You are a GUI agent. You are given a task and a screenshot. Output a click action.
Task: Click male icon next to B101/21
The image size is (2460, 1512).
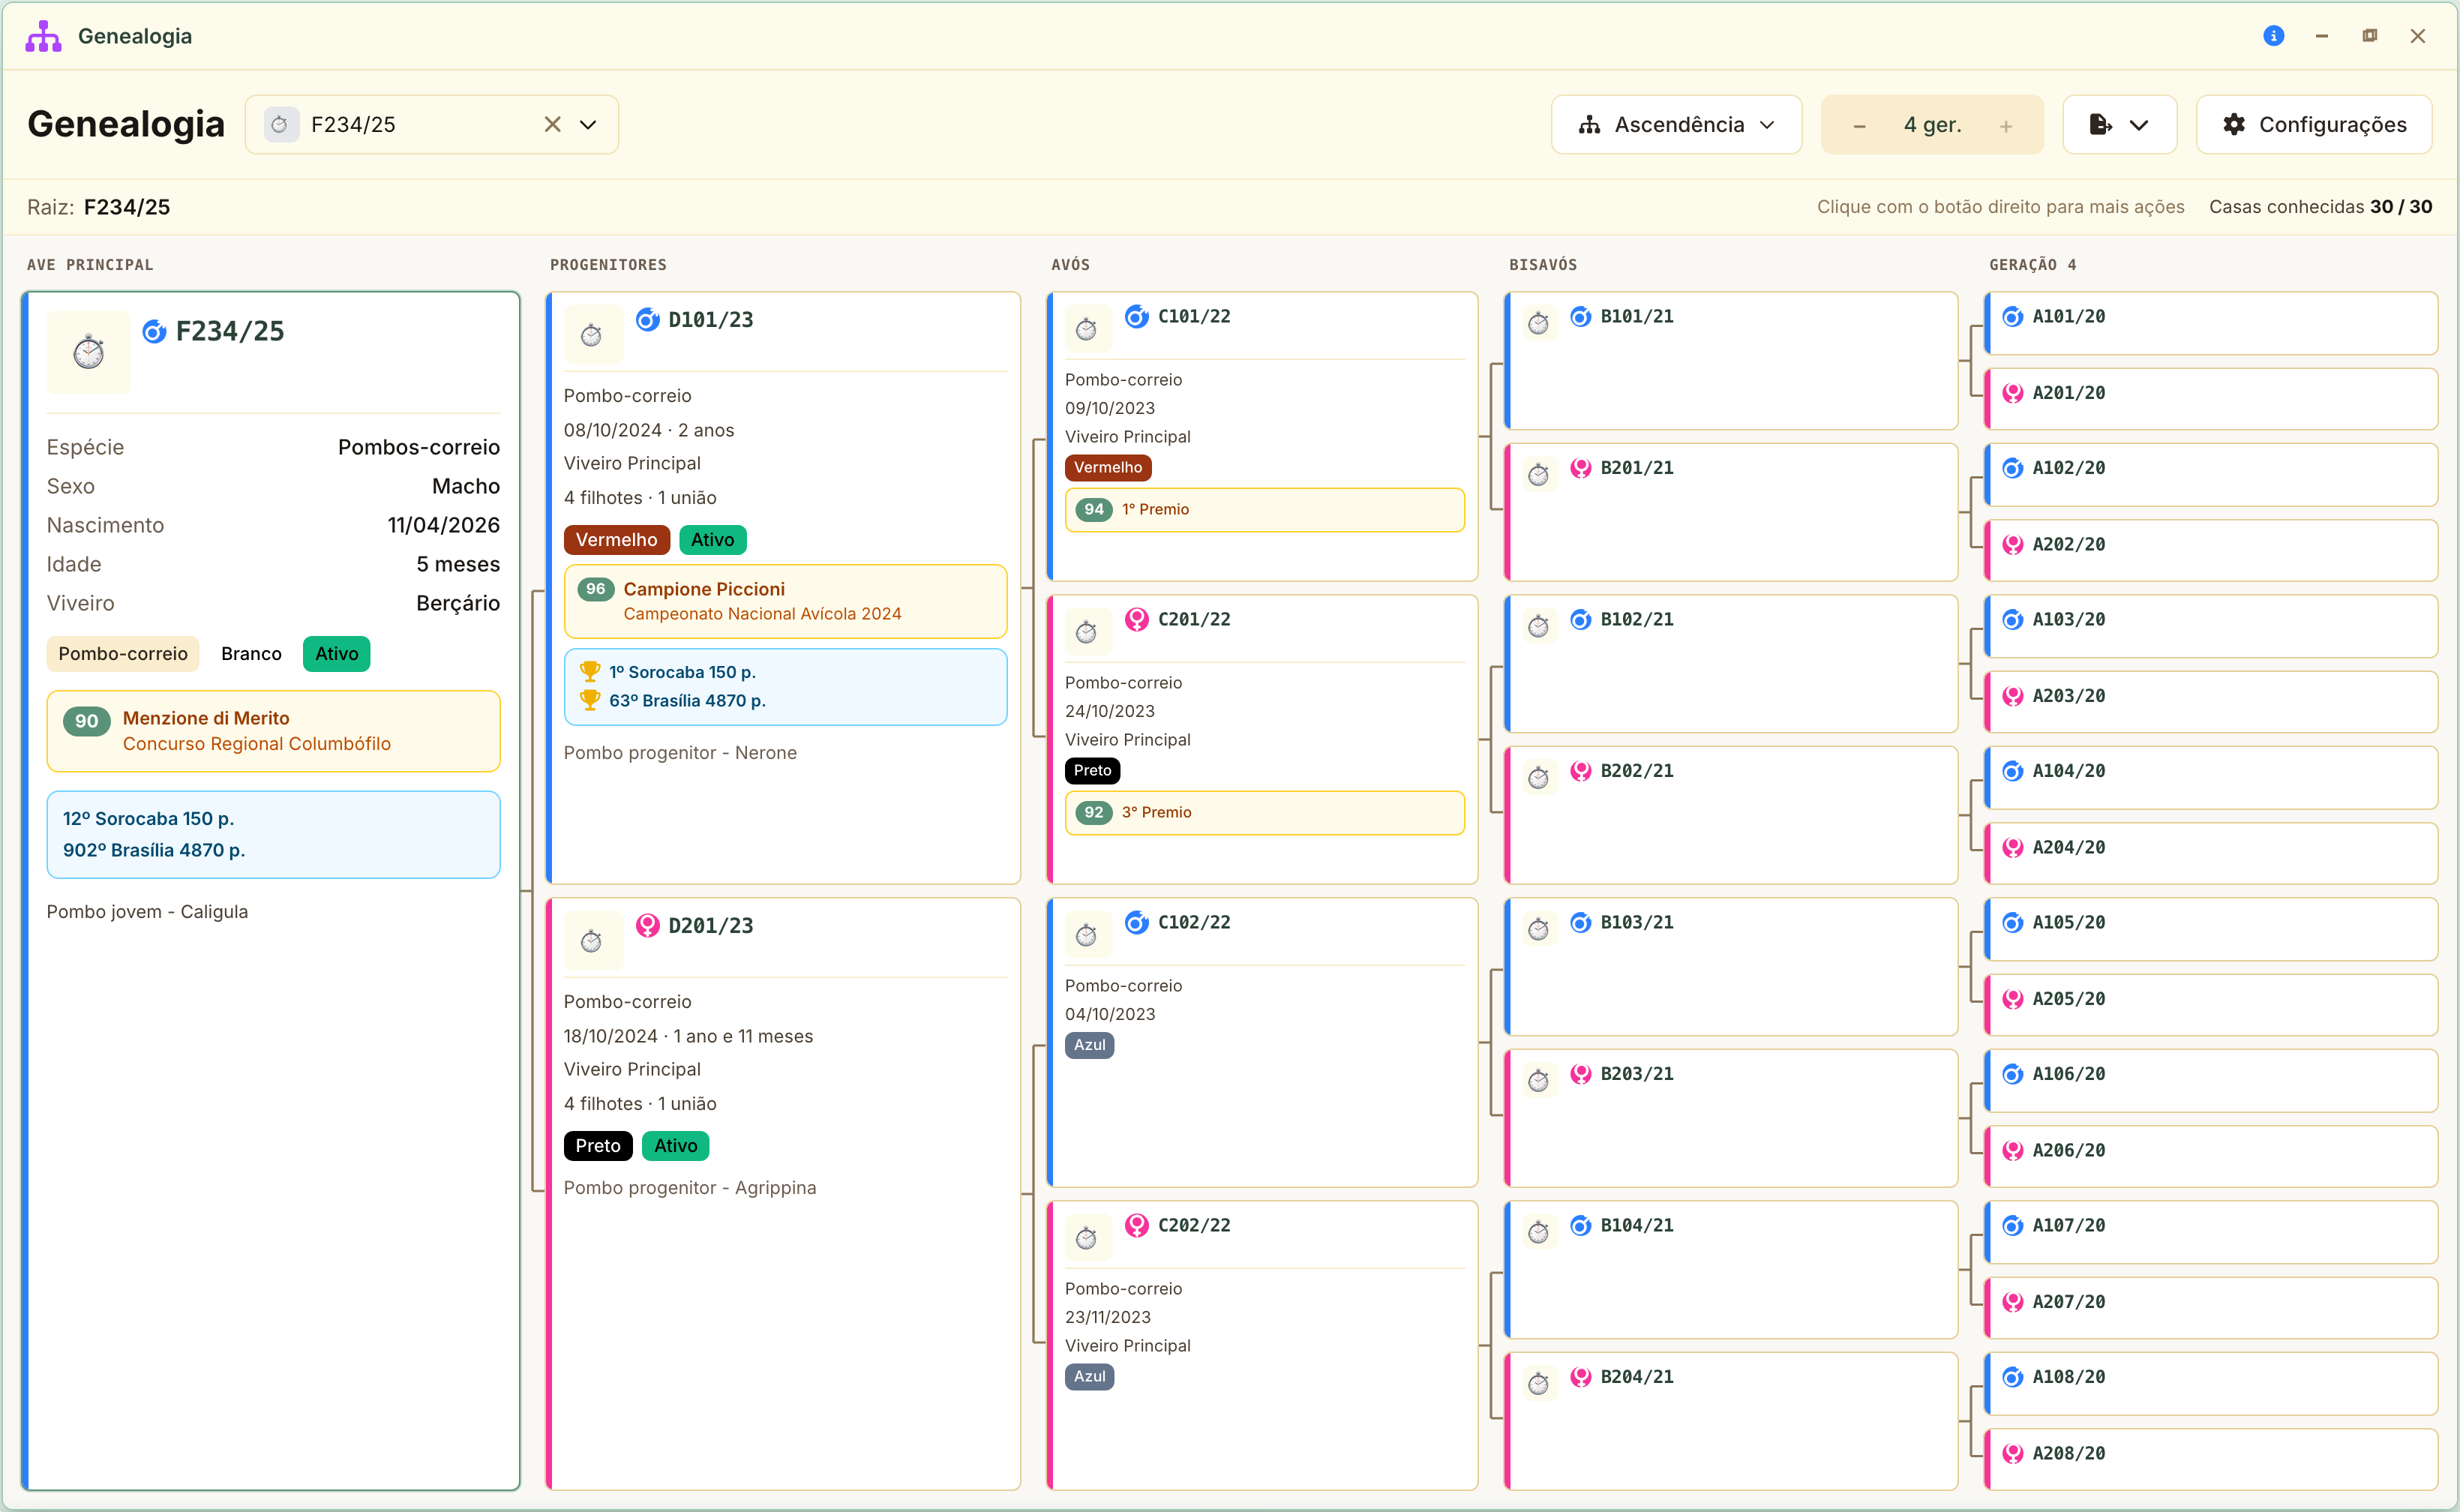pyautogui.click(x=1581, y=316)
